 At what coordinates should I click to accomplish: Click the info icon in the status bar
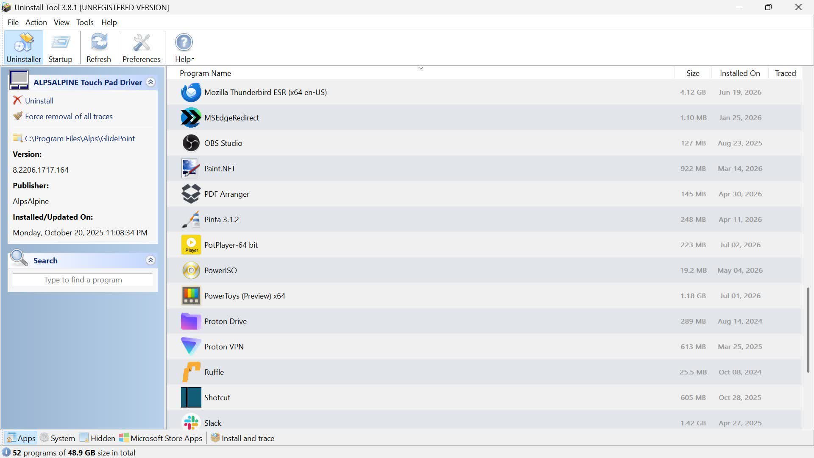(6, 452)
